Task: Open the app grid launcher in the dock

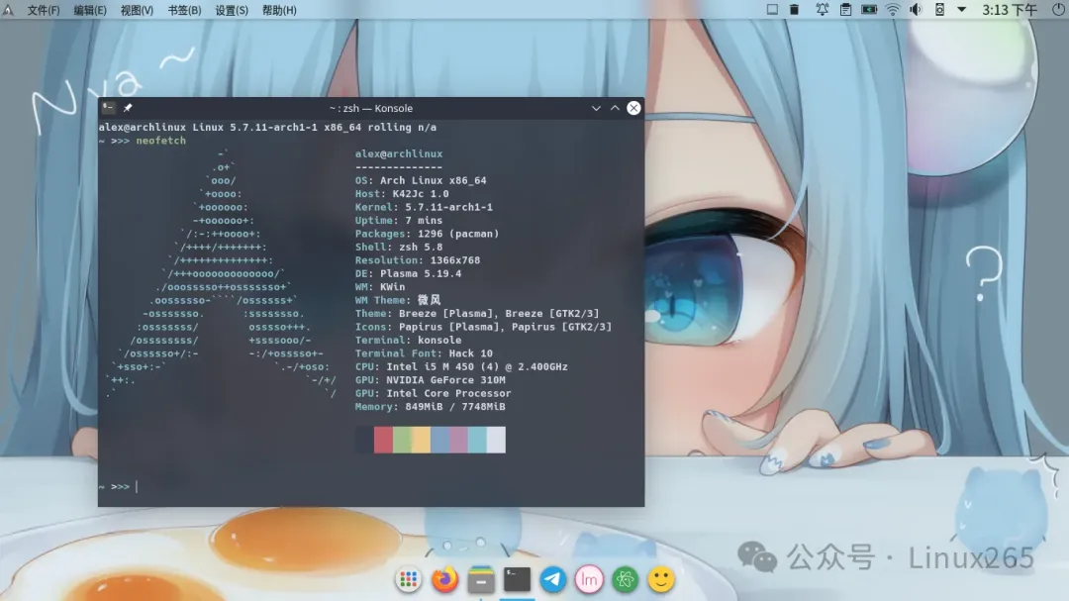Action: (x=409, y=580)
